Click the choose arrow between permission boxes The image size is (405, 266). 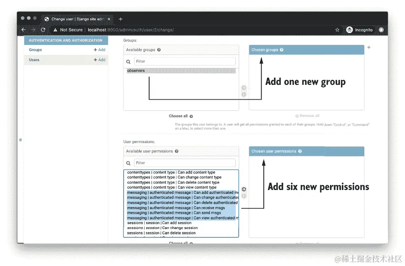coord(244,189)
